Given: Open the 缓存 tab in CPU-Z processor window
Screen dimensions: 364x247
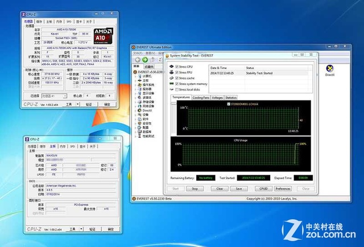Looking at the screenshot, I should click(39, 22).
